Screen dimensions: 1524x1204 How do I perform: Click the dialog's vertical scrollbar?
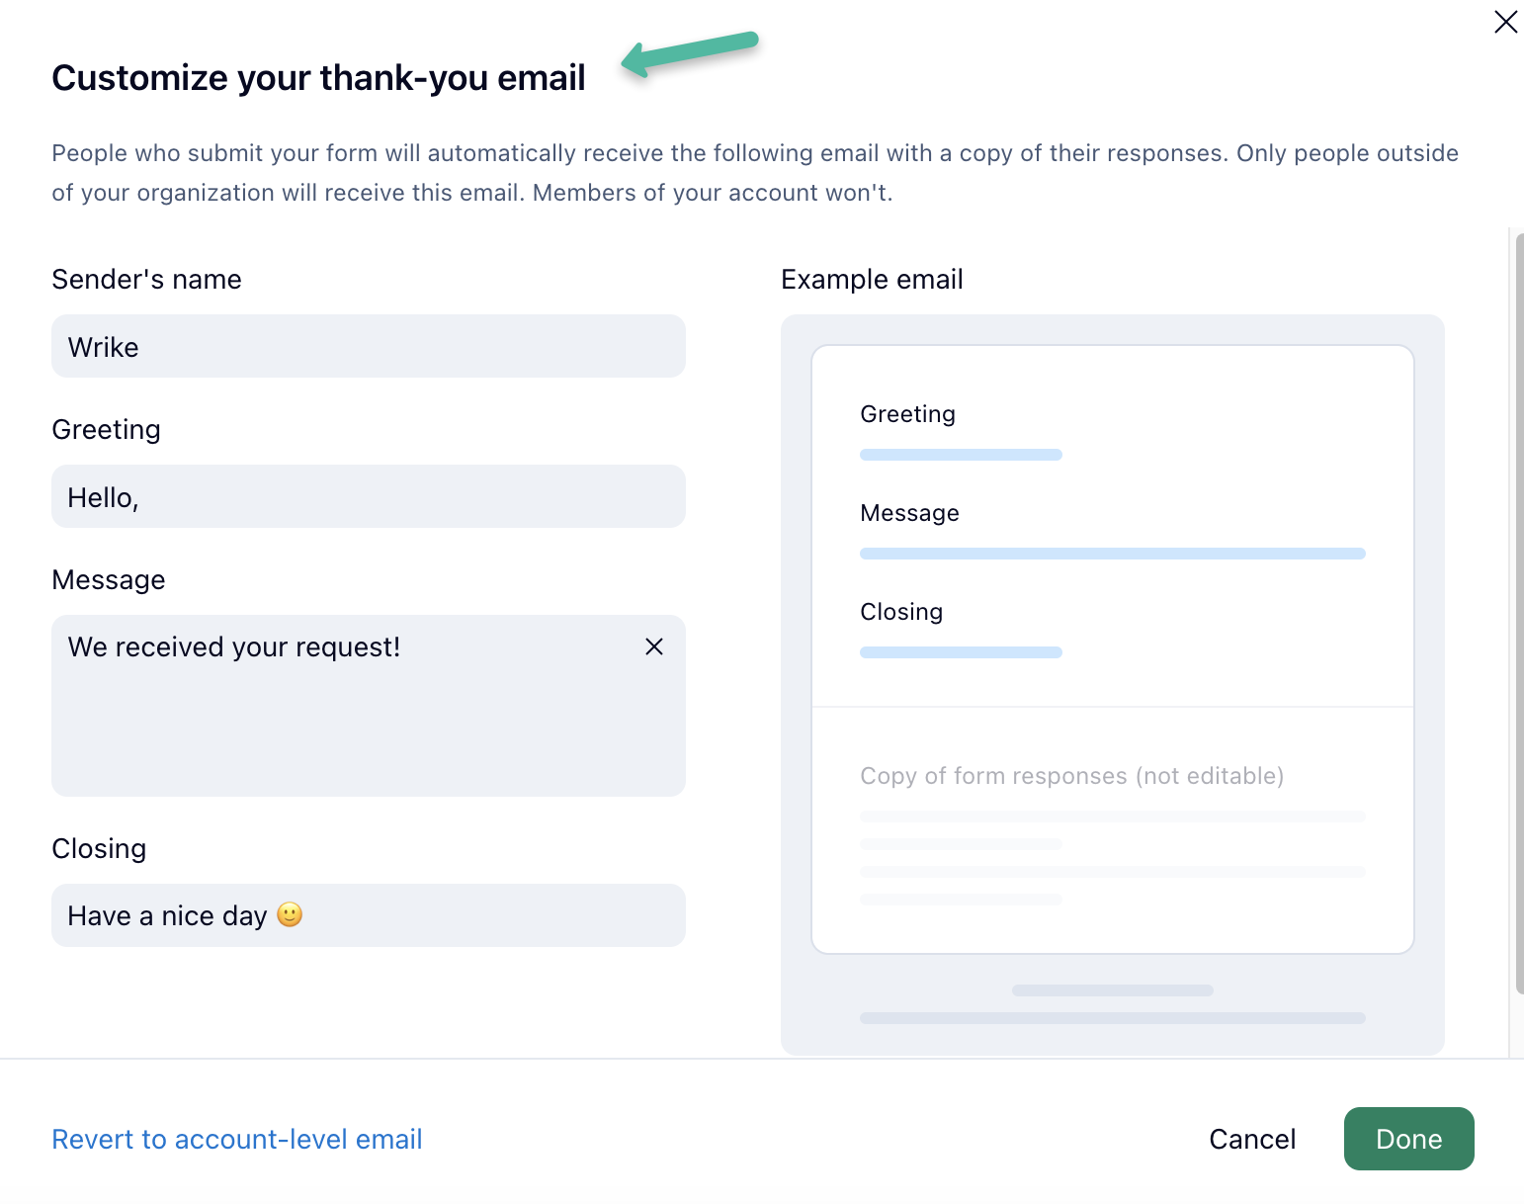tap(1519, 613)
